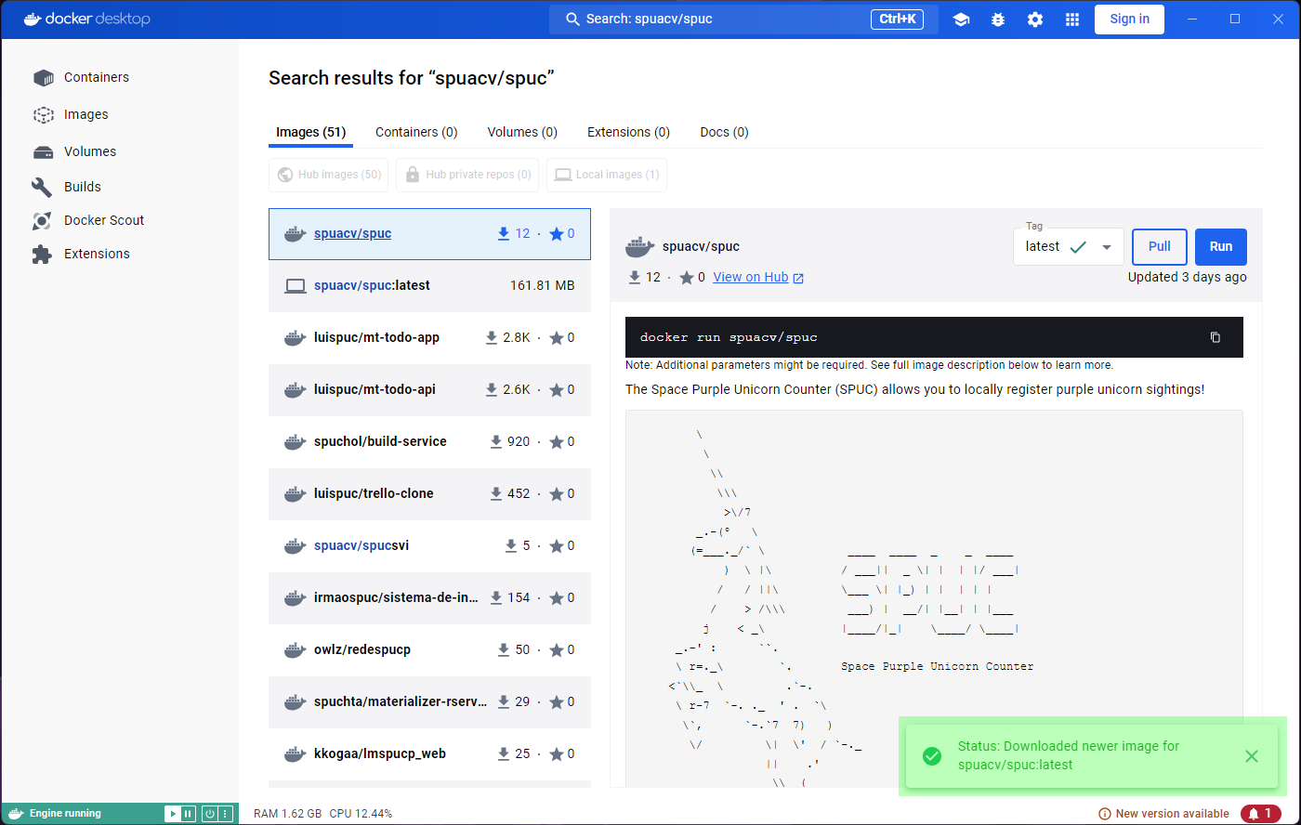Screen dimensions: 1301x825
Task: Open settings gear icon
Action: point(1035,20)
